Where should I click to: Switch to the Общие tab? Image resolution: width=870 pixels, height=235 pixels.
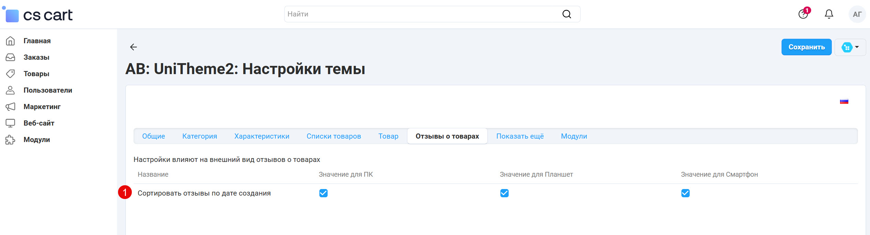(x=153, y=136)
